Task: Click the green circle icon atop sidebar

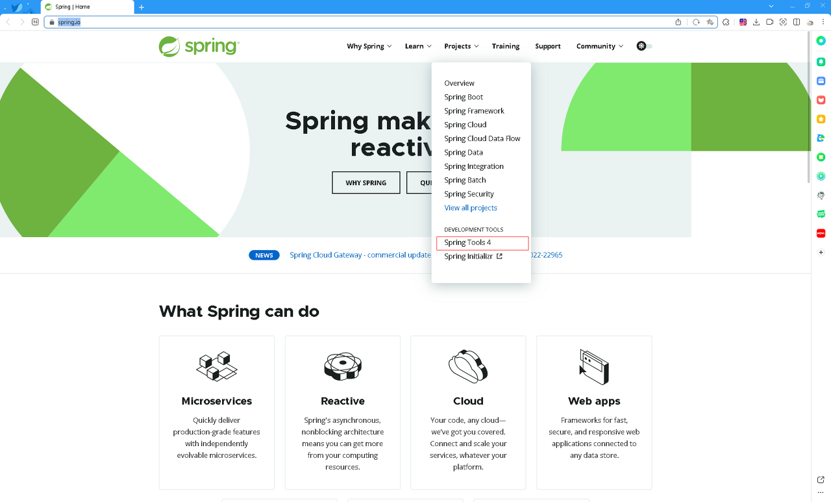Action: pos(821,41)
